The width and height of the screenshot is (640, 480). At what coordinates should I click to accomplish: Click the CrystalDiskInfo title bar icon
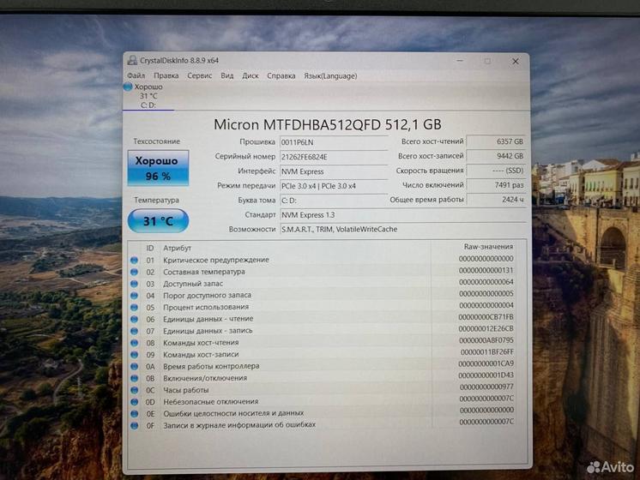tap(132, 60)
